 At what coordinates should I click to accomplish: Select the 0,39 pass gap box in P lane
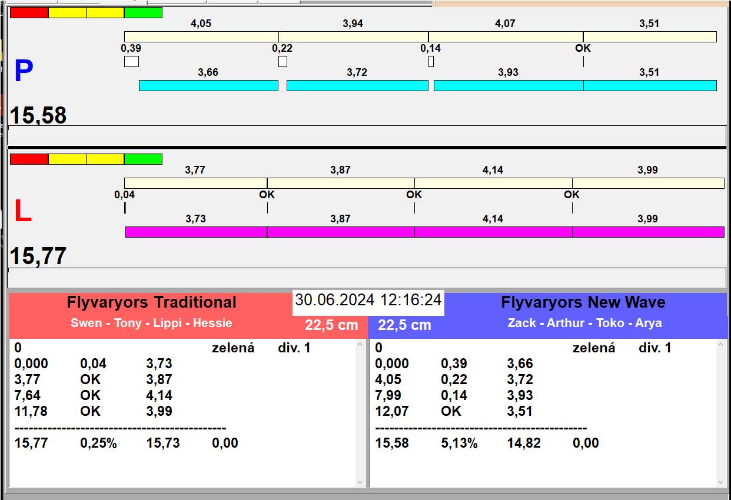point(131,61)
